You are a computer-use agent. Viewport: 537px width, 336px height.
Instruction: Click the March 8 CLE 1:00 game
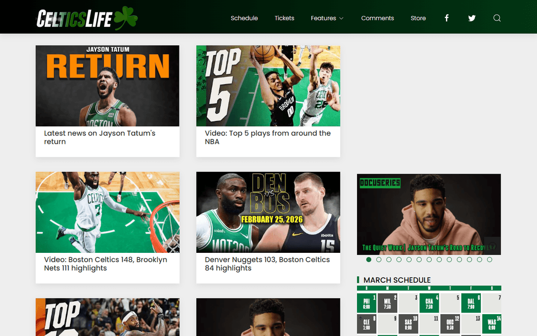click(366, 324)
